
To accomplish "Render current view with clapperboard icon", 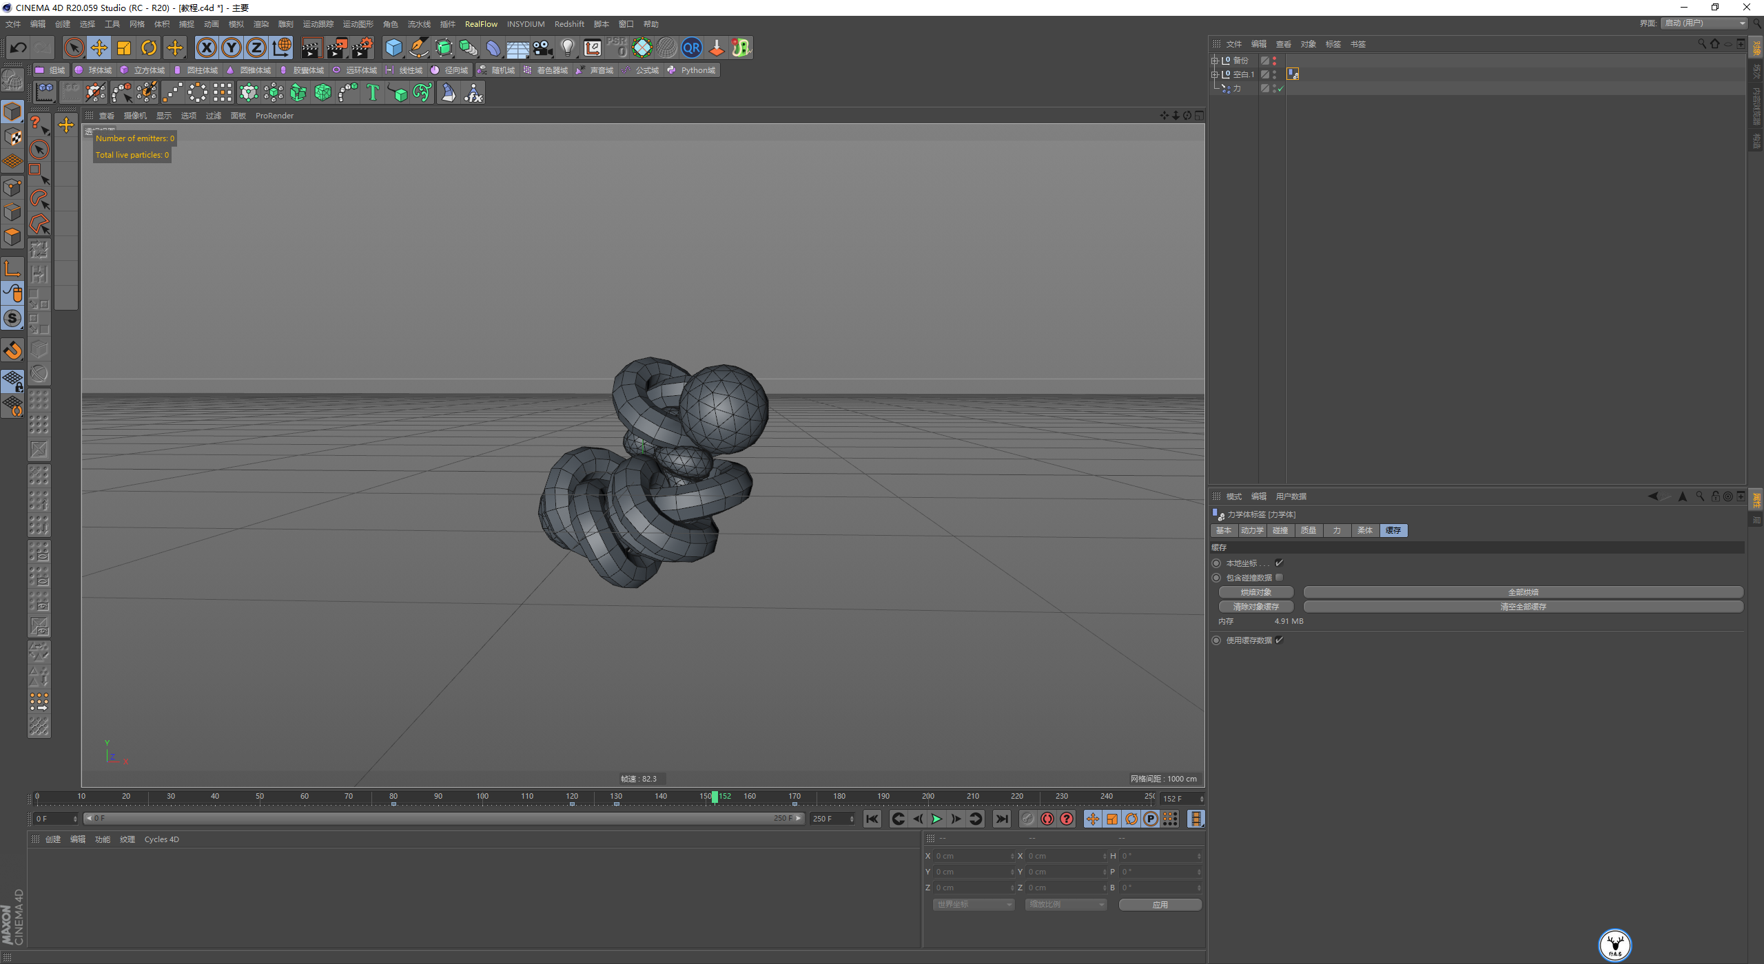I will pyautogui.click(x=311, y=48).
